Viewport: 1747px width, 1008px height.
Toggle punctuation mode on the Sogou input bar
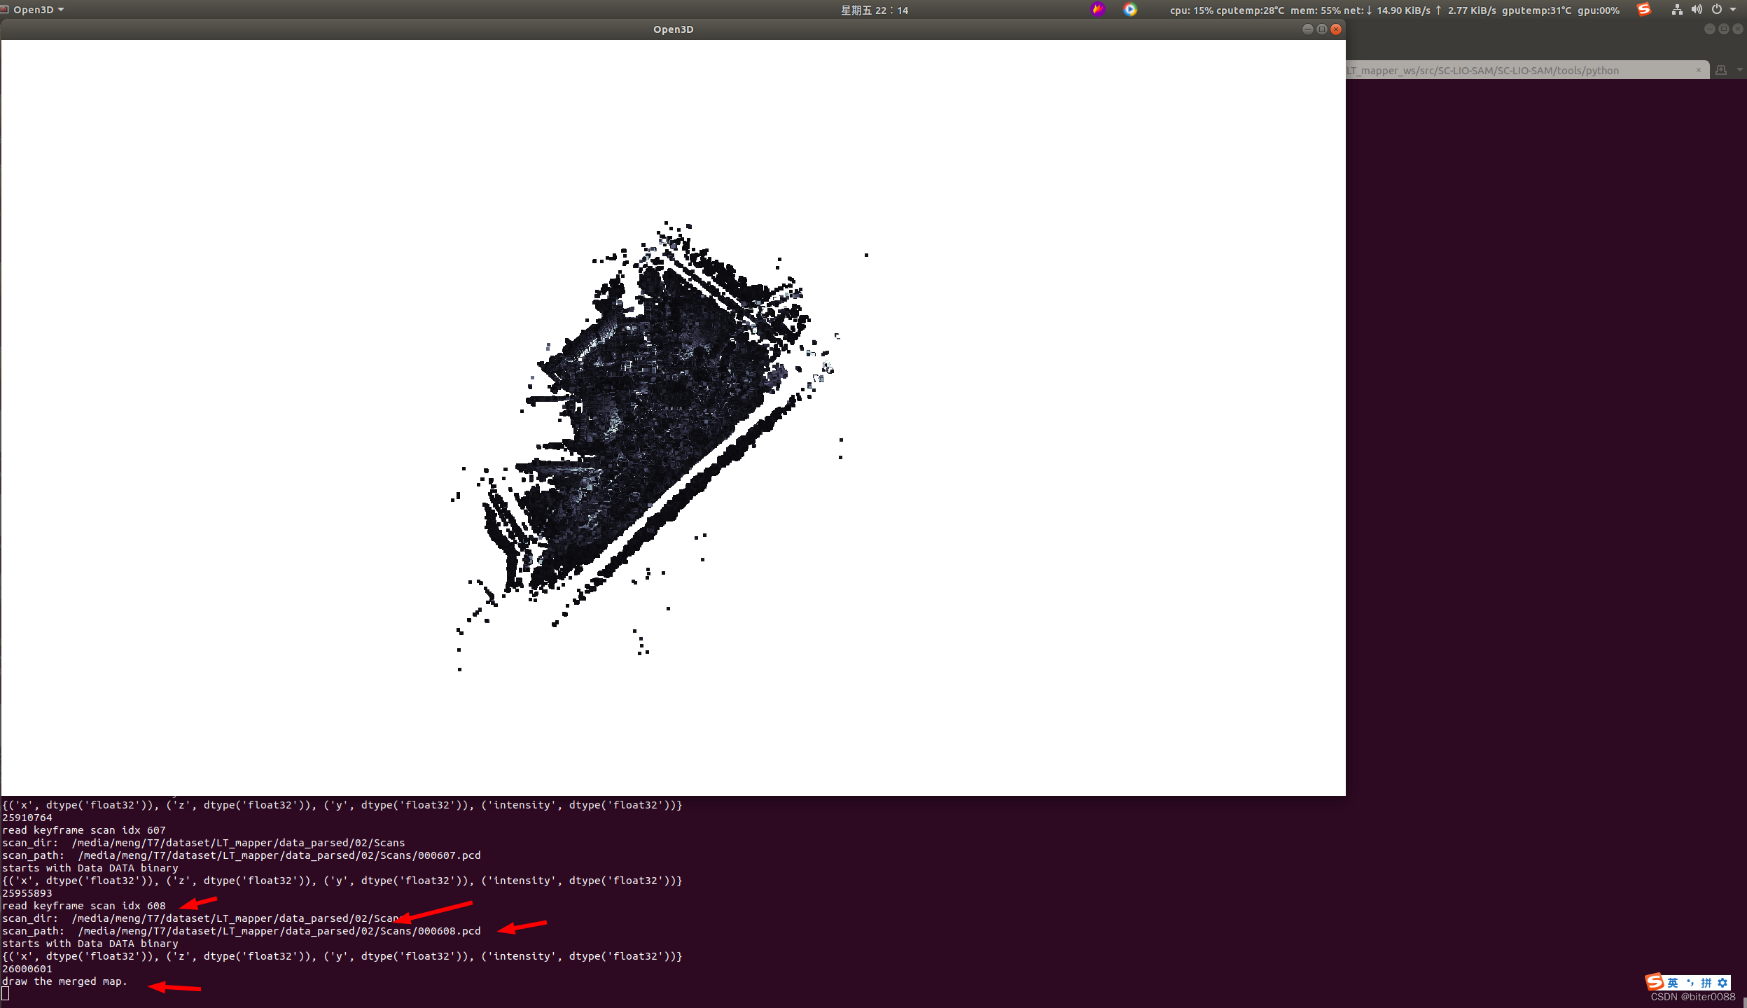[x=1690, y=983]
